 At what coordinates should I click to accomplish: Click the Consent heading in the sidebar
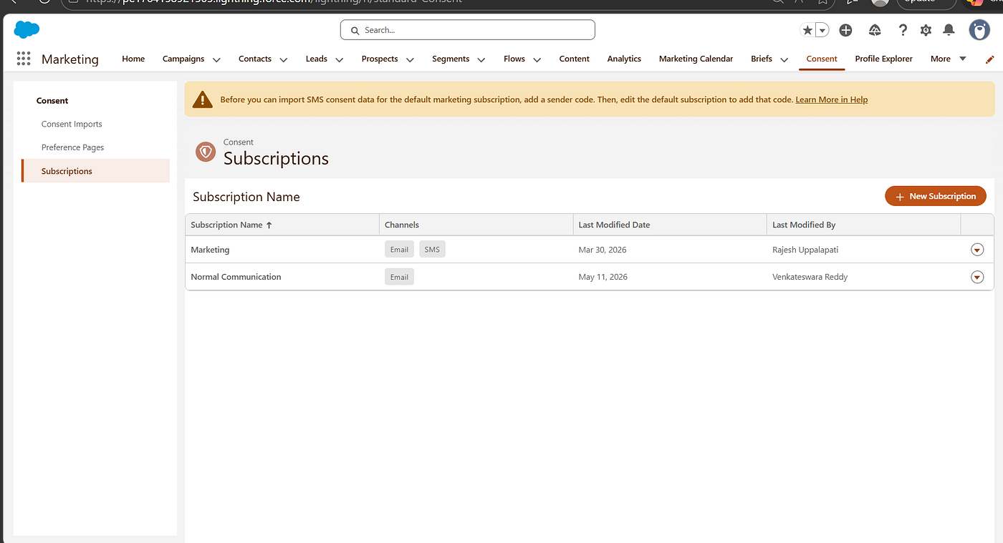pos(52,101)
